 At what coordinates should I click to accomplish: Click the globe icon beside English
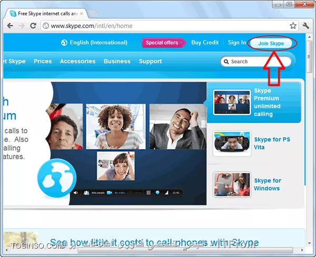pyautogui.click(x=64, y=43)
